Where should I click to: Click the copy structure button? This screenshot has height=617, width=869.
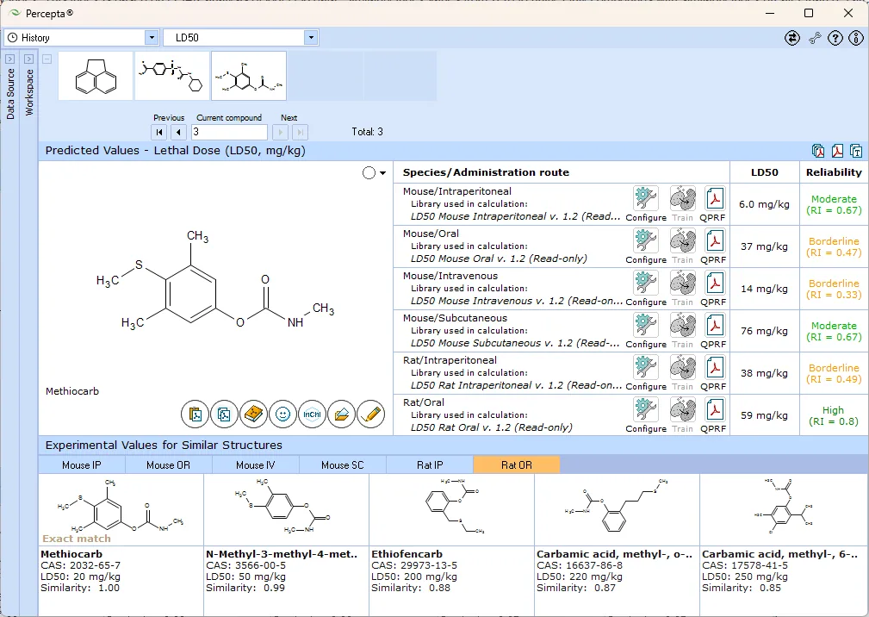coord(224,414)
